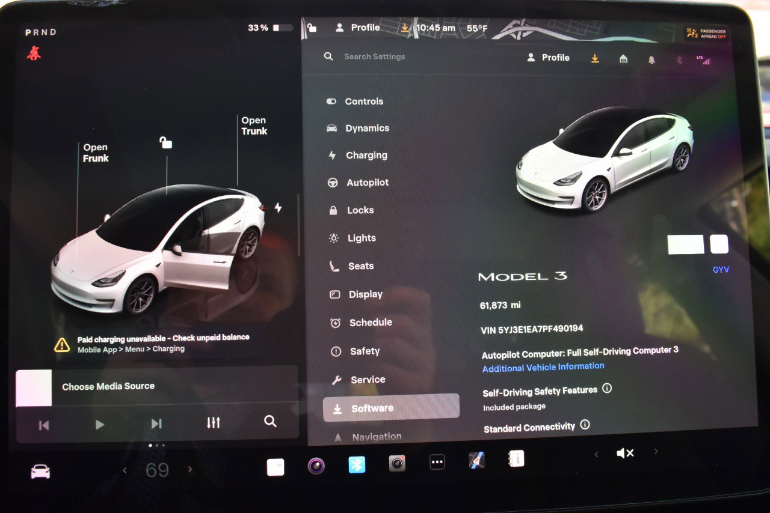Open the HomeLink garage icon

pos(623,59)
